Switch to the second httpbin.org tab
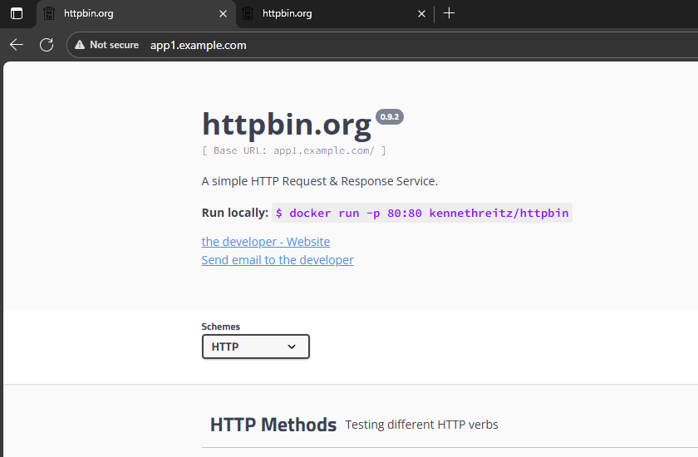This screenshot has width=698, height=457. pos(334,14)
